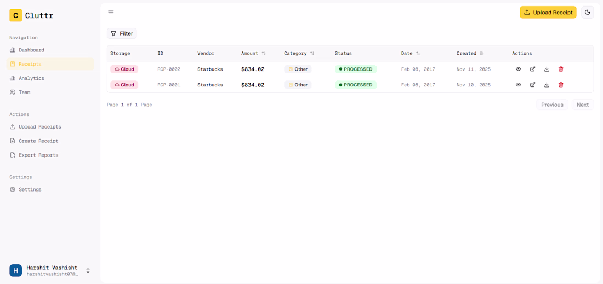Click the Nov 10, 2025 created date

click(474, 85)
